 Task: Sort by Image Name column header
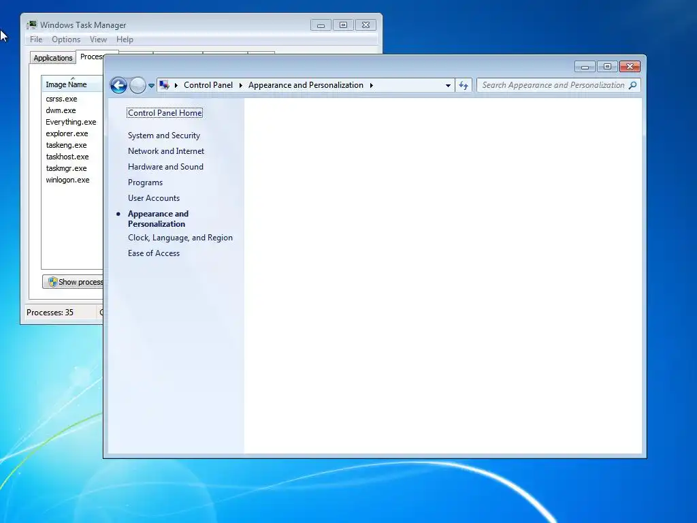[x=72, y=84]
